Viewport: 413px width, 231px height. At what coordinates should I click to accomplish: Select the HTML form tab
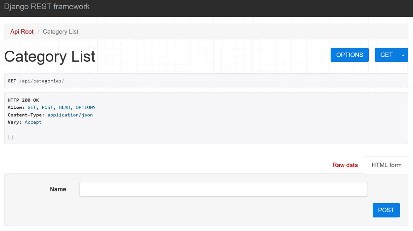[386, 165]
